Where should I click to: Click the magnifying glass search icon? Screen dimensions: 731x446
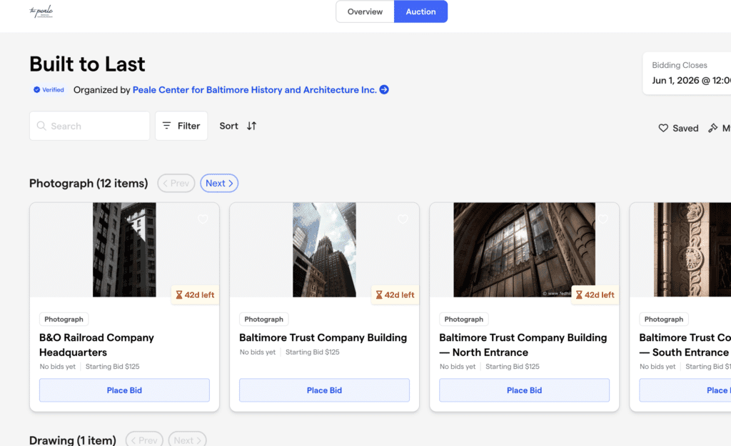pos(41,126)
